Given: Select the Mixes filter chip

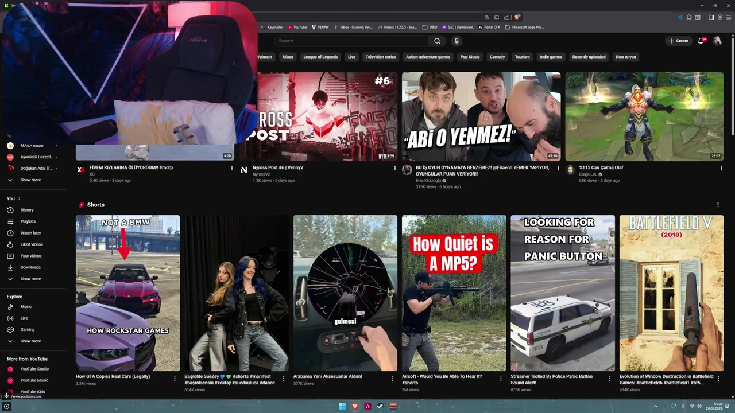Looking at the screenshot, I should (288, 57).
